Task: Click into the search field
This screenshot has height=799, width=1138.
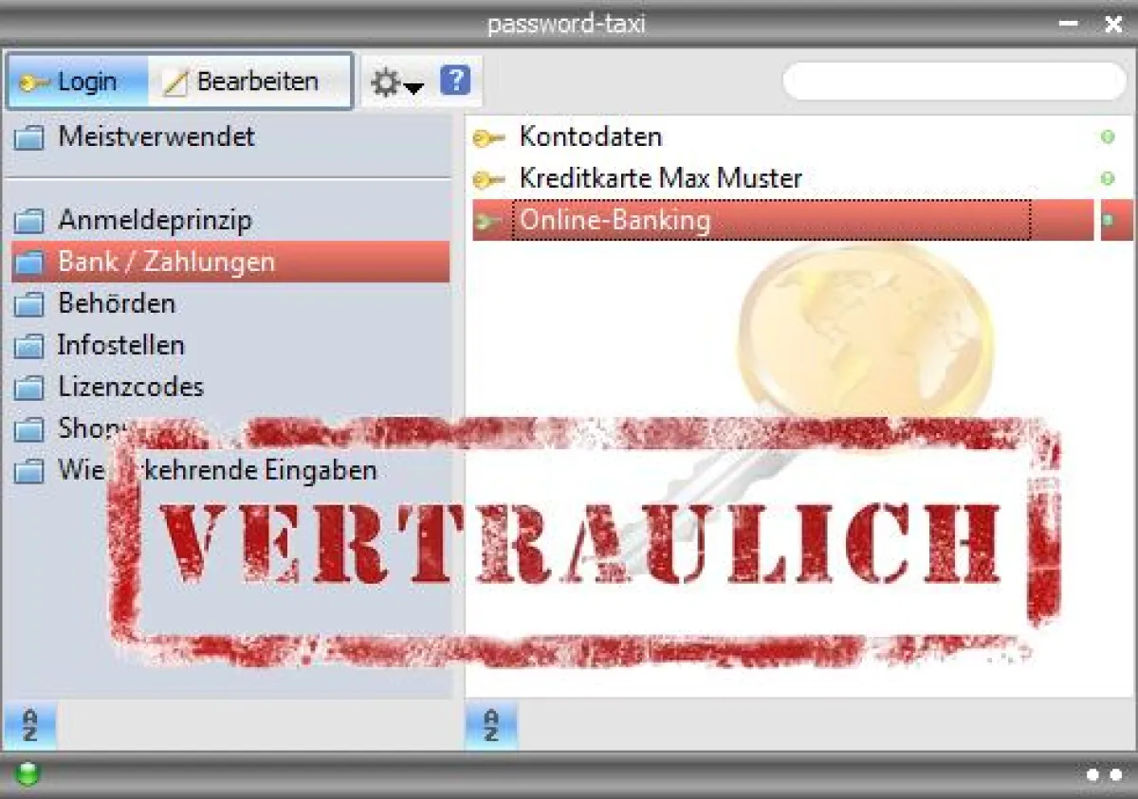Action: (953, 82)
